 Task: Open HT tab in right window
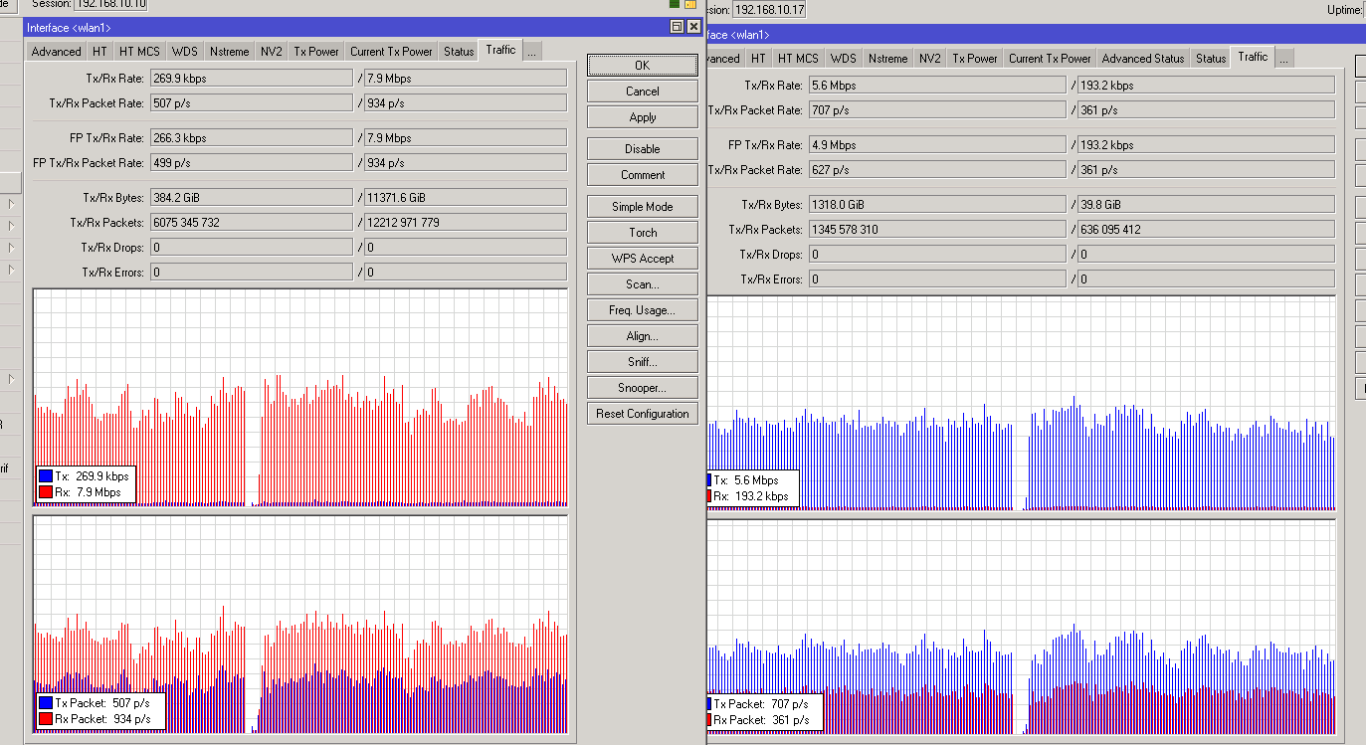point(758,59)
